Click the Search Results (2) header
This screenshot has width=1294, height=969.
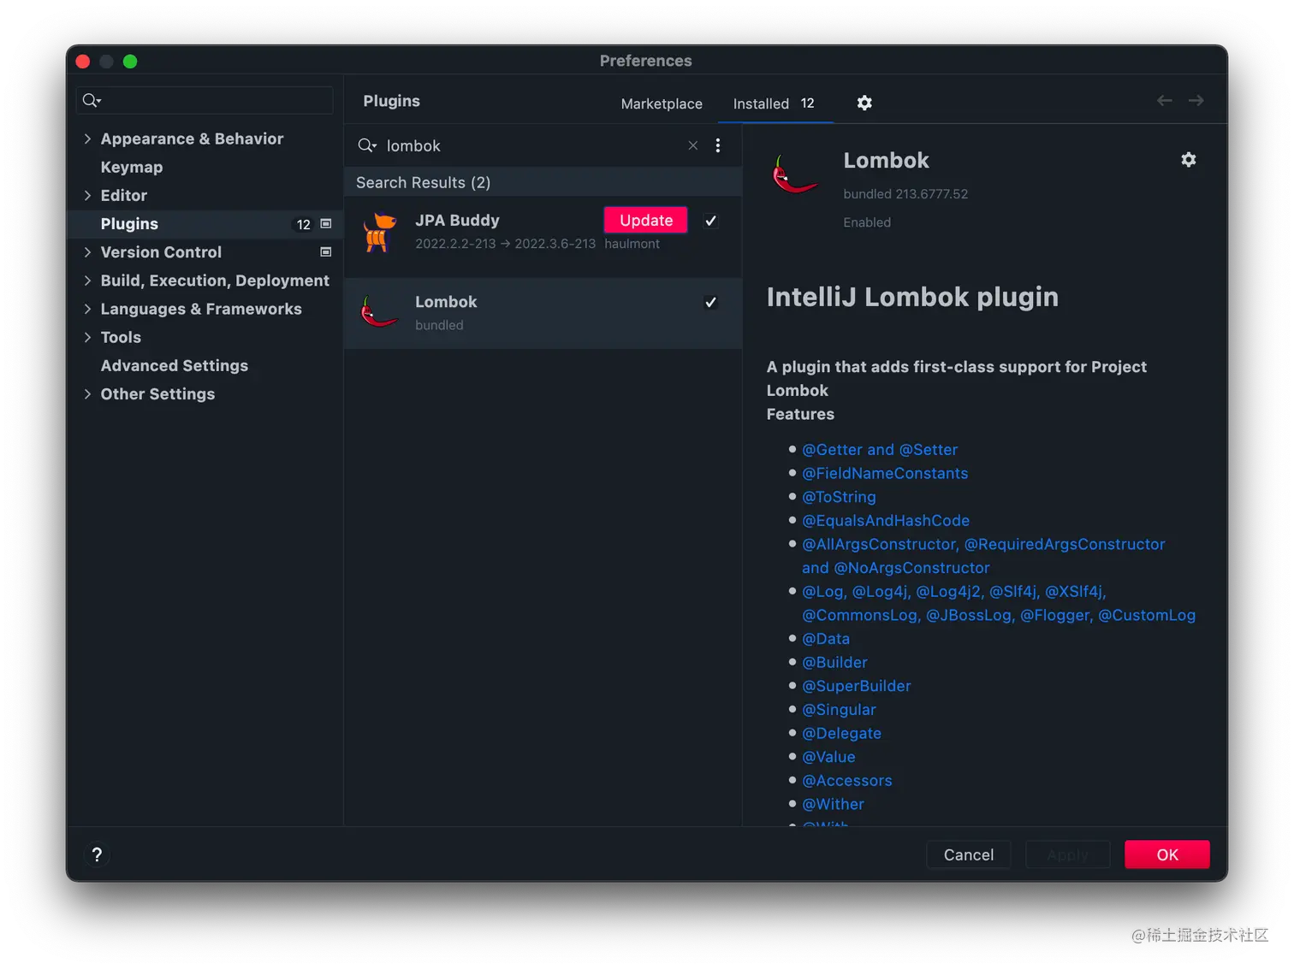pyautogui.click(x=424, y=182)
